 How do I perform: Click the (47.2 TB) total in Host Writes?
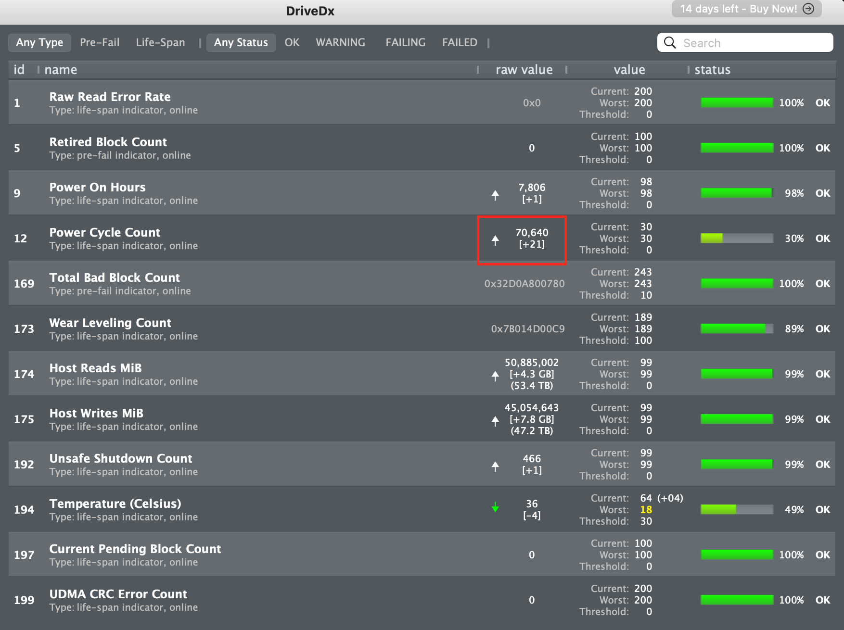(x=532, y=430)
